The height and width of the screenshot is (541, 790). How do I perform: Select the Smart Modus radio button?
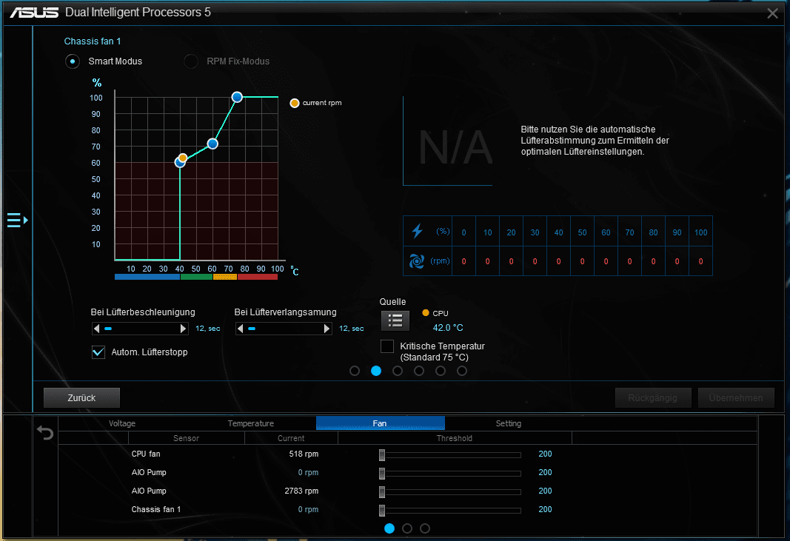(x=73, y=61)
